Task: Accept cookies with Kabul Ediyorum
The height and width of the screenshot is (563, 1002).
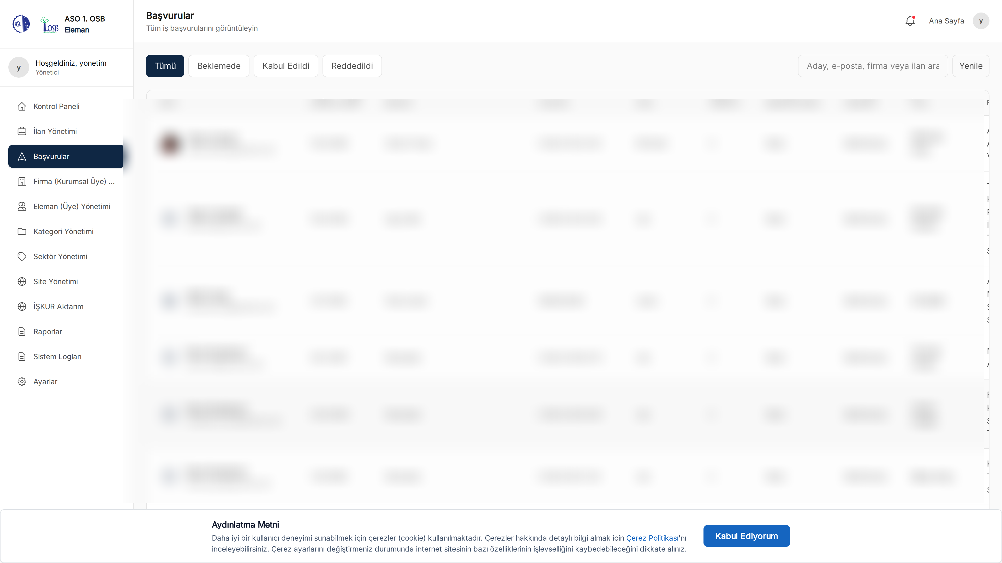Action: coord(746,536)
